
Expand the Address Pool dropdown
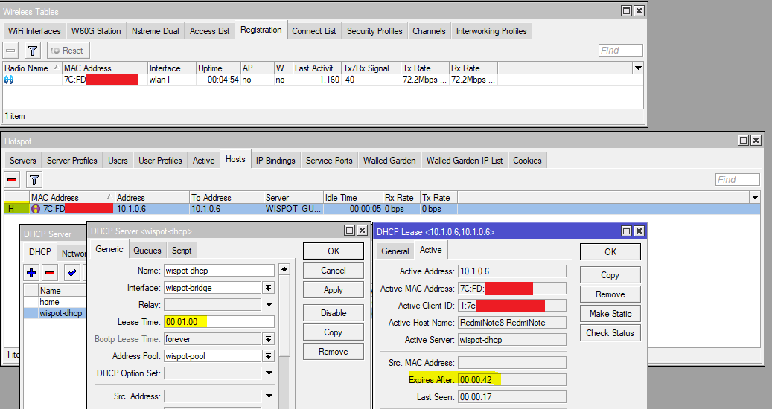268,356
